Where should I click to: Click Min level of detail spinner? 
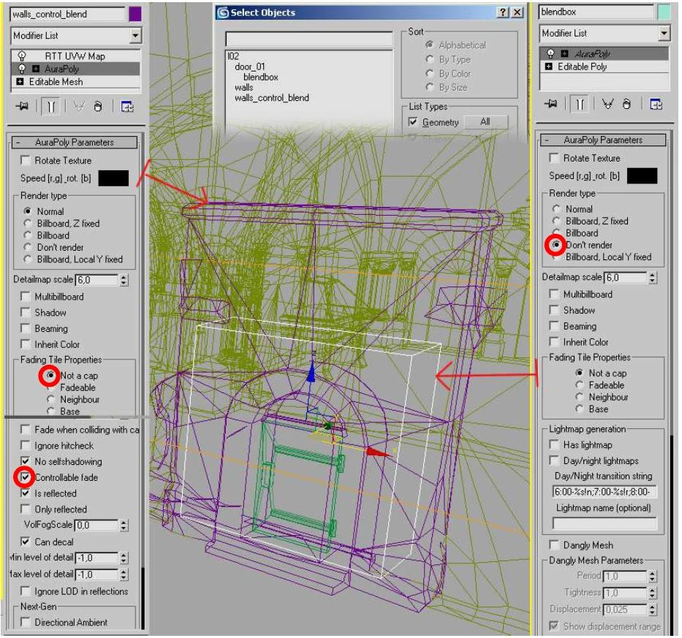(124, 558)
